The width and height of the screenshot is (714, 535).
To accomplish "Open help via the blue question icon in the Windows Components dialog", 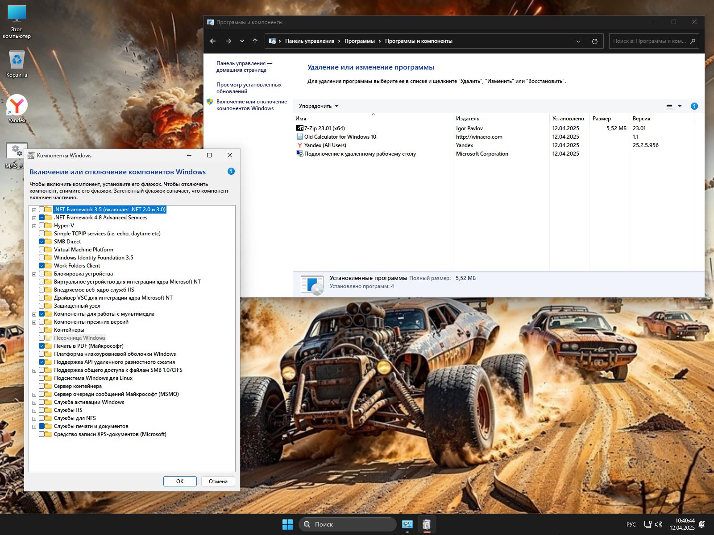I will 231,171.
